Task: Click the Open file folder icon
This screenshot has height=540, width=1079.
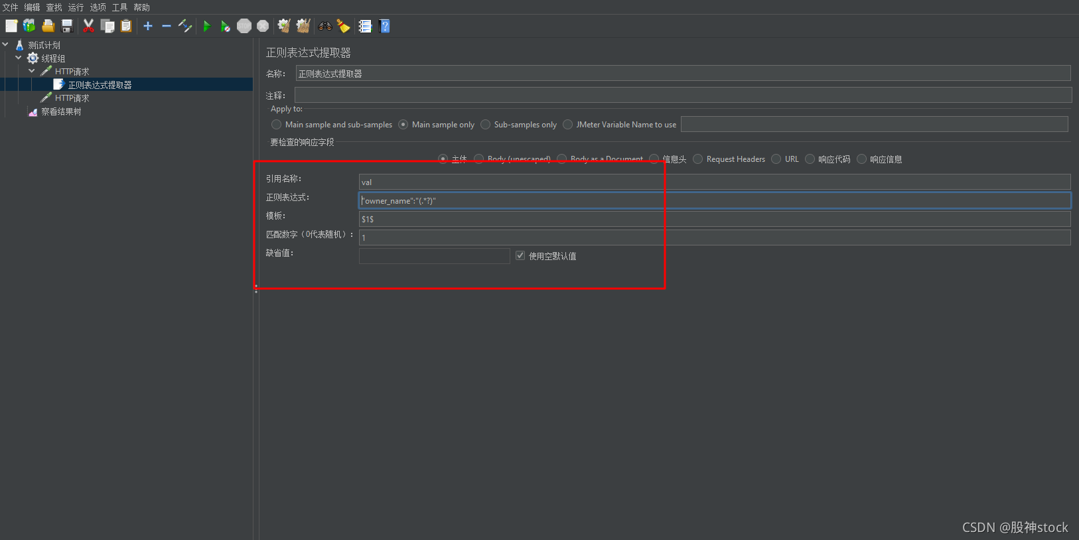Action: point(48,26)
